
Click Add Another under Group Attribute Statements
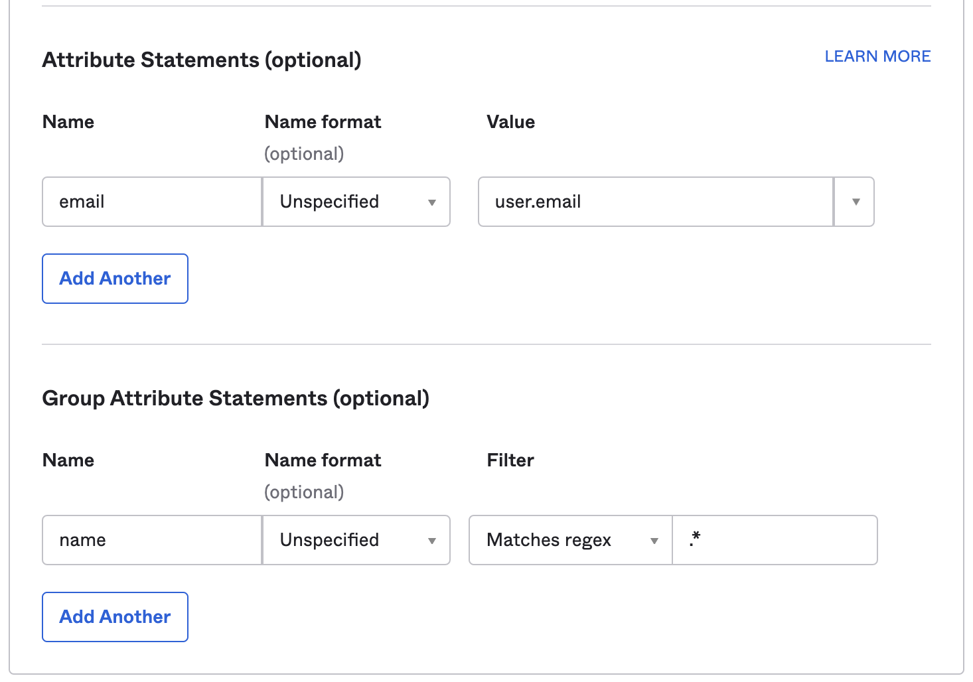click(114, 617)
